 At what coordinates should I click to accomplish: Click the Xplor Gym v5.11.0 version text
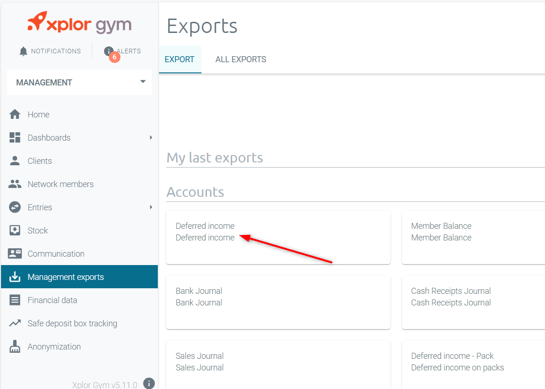pos(104,385)
